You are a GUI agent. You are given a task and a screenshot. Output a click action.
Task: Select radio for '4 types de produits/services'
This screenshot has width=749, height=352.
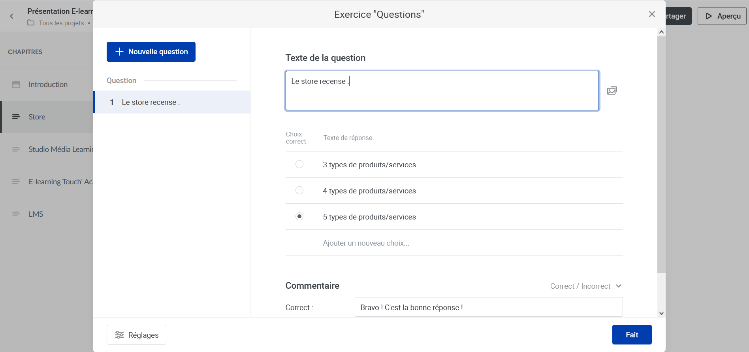299,190
